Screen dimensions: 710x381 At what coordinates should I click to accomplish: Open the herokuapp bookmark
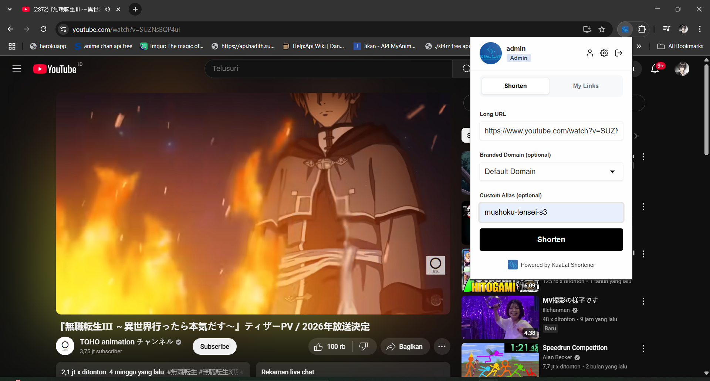(x=48, y=46)
